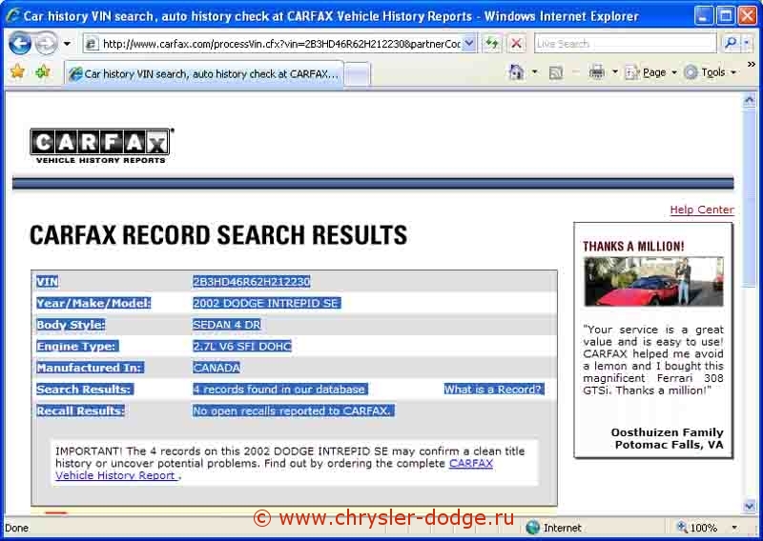Close the Internet Explorer window
The height and width of the screenshot is (541, 763).
point(748,15)
